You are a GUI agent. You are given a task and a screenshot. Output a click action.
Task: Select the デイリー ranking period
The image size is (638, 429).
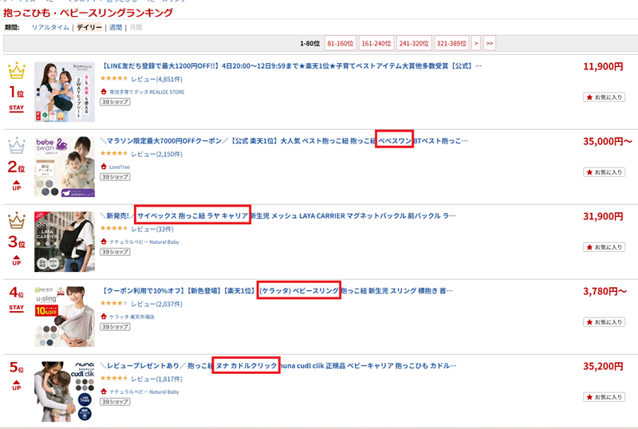tap(89, 27)
